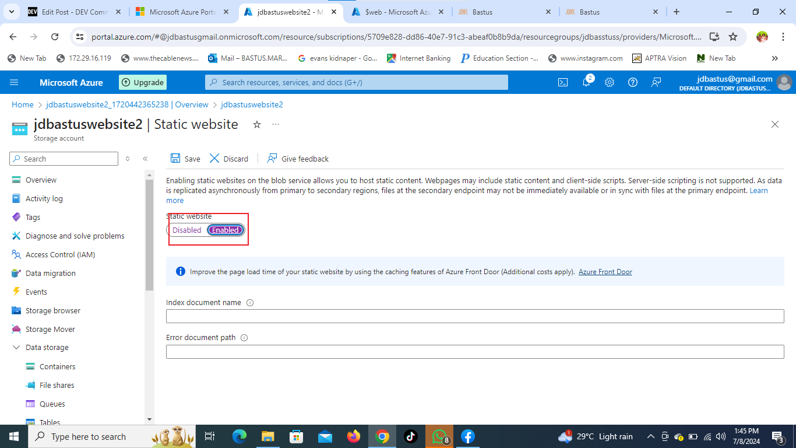Viewport: 796px width, 448px height.
Task: Click the jdbastuswebsite2 breadcrumb link
Action: click(252, 105)
